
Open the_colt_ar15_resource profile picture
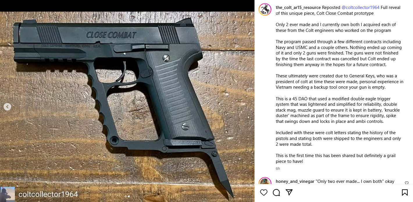coord(265,10)
